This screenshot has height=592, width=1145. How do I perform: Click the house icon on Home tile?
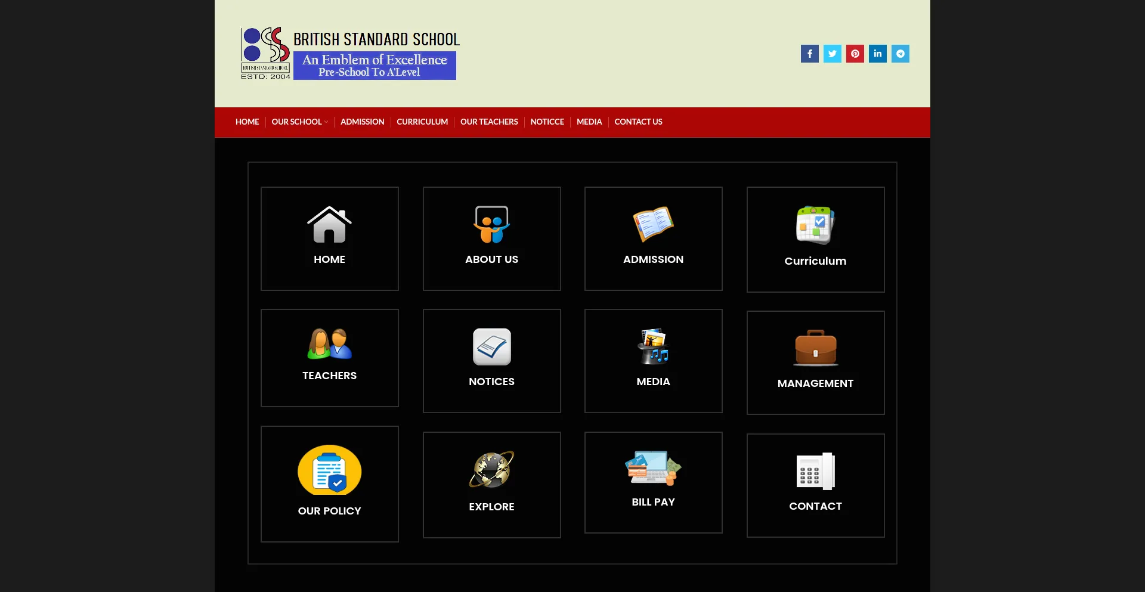[329, 225]
